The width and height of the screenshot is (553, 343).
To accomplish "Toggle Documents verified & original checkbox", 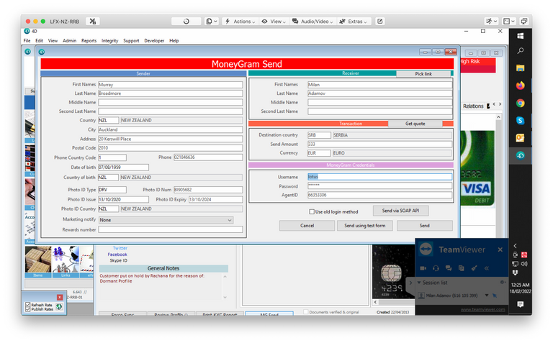I will [x=306, y=312].
